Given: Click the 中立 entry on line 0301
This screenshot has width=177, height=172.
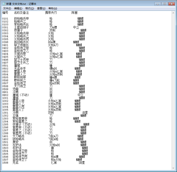Looking at the screenshot, I should pos(76,27).
